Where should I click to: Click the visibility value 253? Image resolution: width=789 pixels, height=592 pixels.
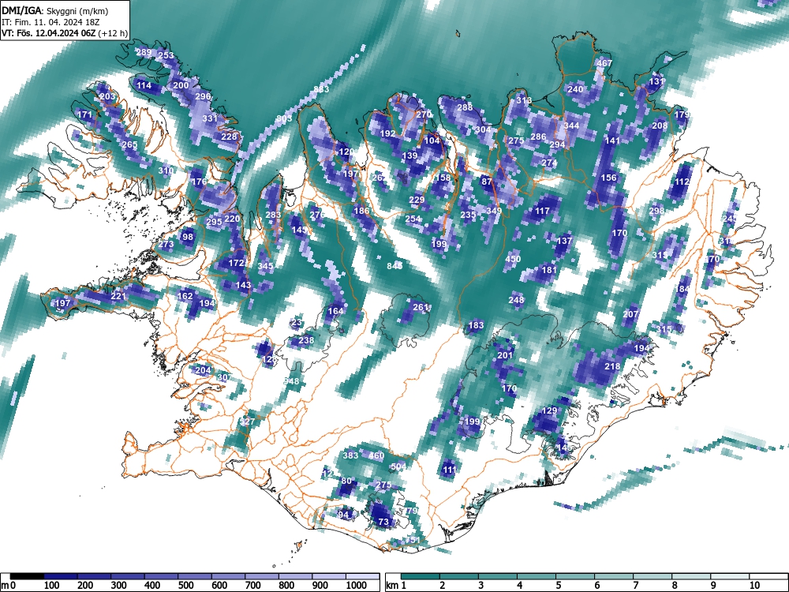pyautogui.click(x=166, y=56)
